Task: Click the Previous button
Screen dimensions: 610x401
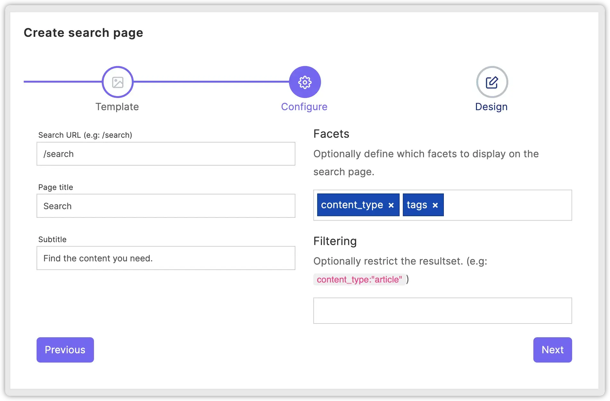Action: 65,350
